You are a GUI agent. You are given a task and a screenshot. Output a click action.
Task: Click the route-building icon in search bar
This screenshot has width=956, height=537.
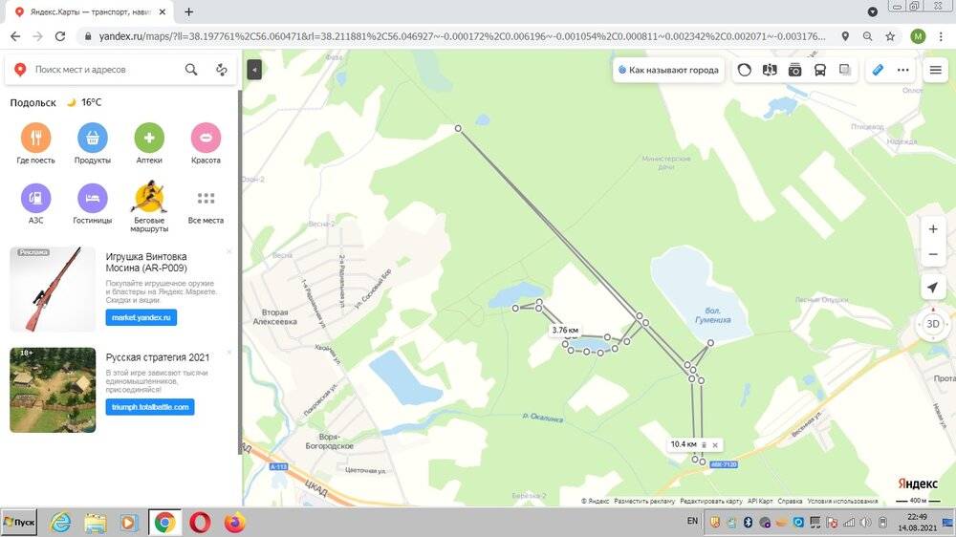(x=222, y=70)
